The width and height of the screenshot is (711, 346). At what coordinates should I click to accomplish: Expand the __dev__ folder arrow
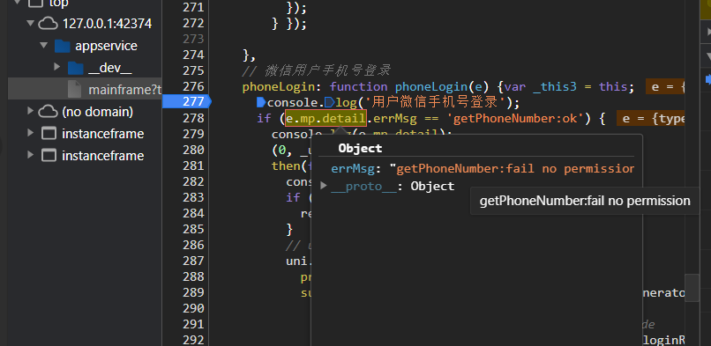point(56,67)
